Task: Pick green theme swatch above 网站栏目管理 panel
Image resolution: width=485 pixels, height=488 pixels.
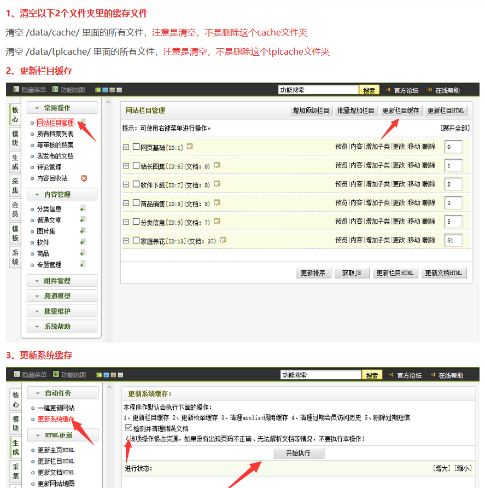Action: (x=98, y=90)
